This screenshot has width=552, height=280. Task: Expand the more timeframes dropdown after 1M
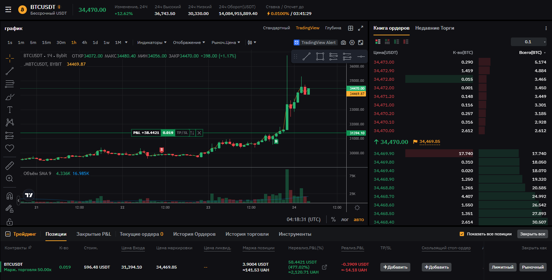point(126,42)
